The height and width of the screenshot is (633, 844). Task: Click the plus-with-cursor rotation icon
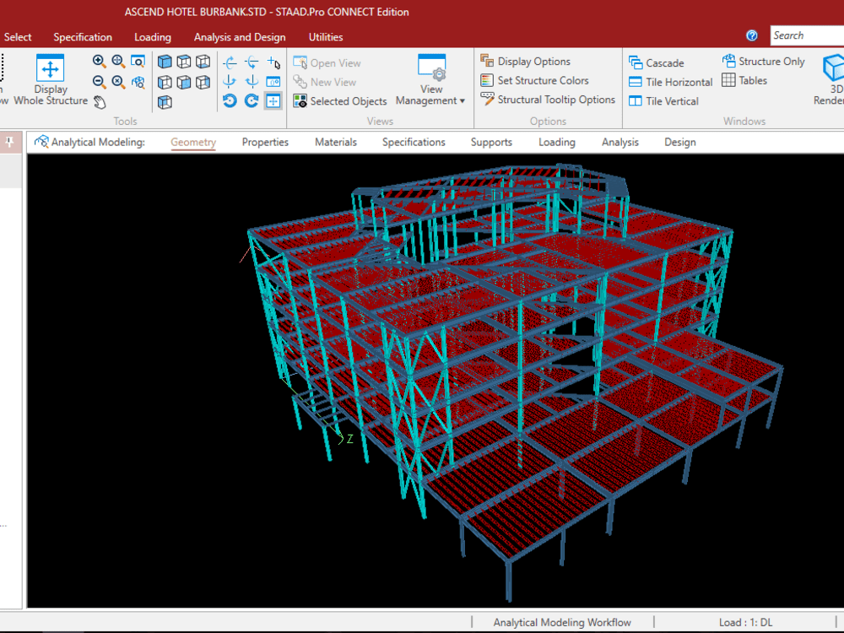tap(273, 62)
